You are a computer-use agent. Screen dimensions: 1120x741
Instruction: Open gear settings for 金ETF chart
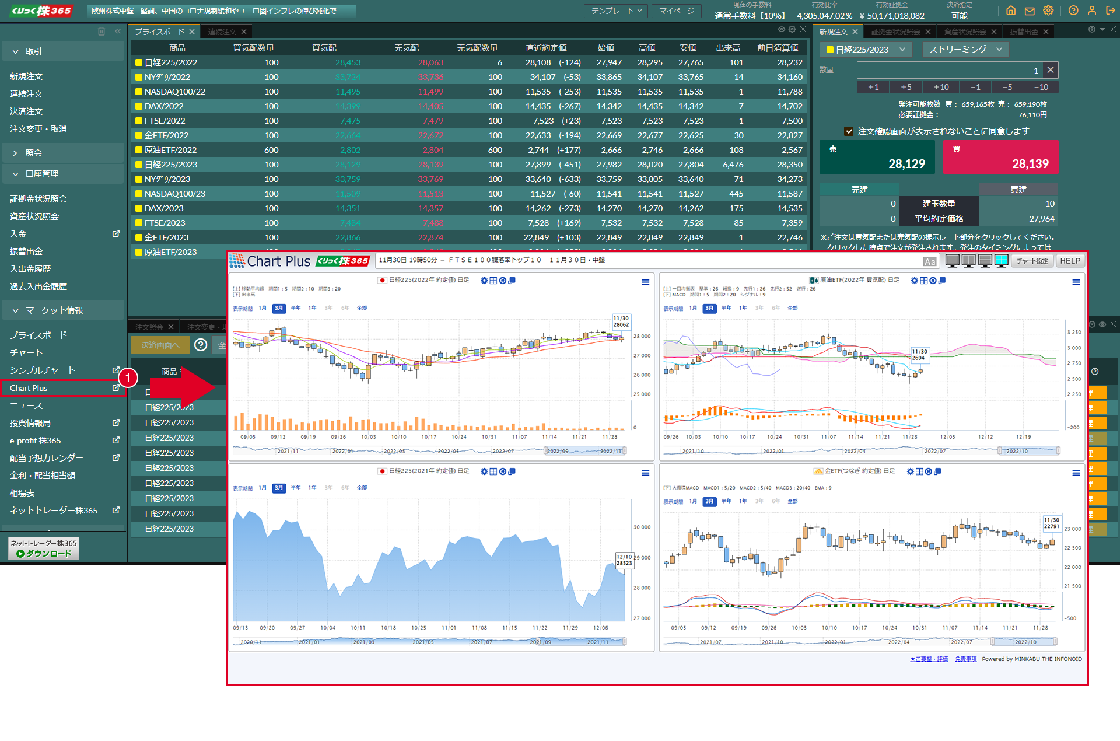pos(911,471)
